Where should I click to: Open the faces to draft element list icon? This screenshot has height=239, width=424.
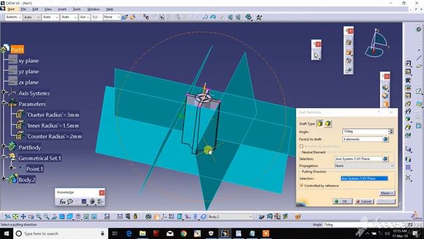[x=386, y=139]
